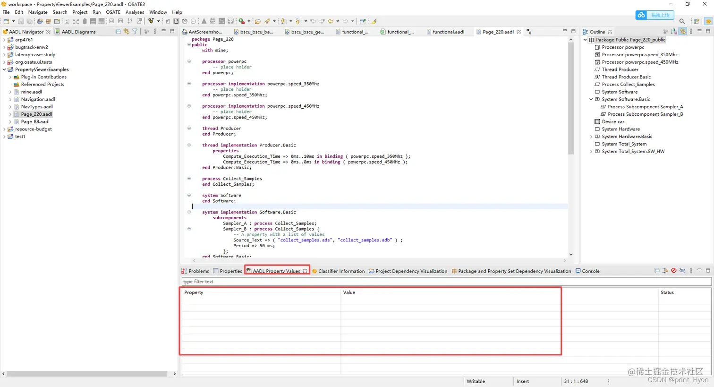
Task: Collapse System Software.Basic in Outline
Action: pos(591,99)
